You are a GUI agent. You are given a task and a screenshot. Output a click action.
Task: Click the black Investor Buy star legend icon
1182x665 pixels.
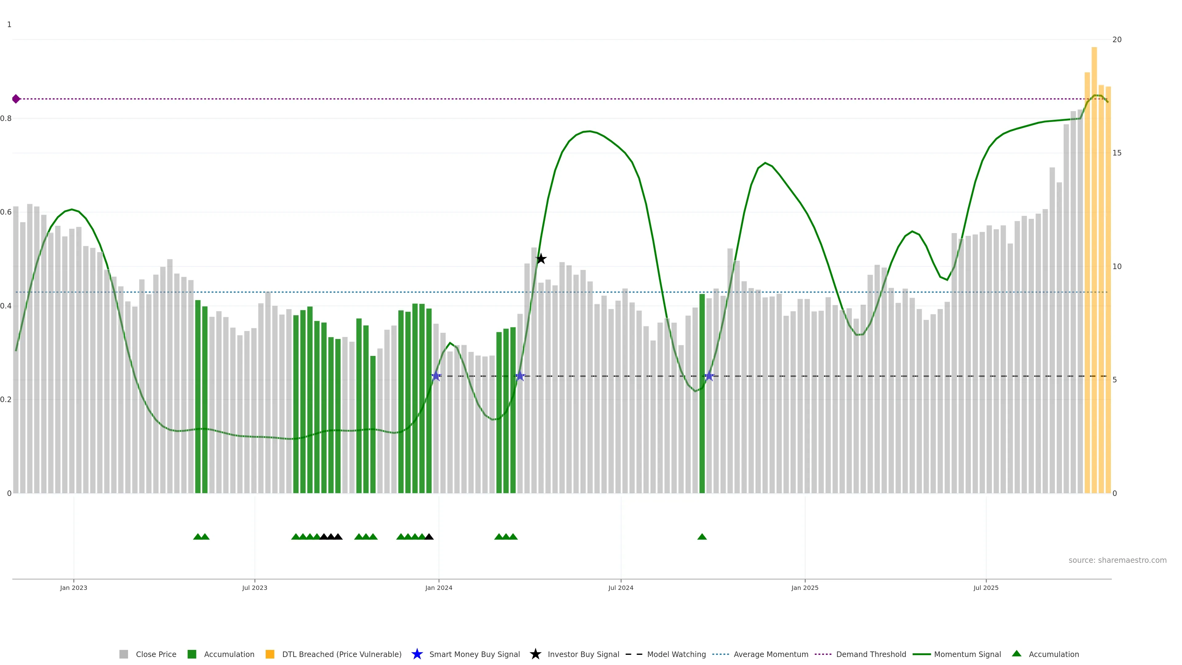click(x=535, y=654)
